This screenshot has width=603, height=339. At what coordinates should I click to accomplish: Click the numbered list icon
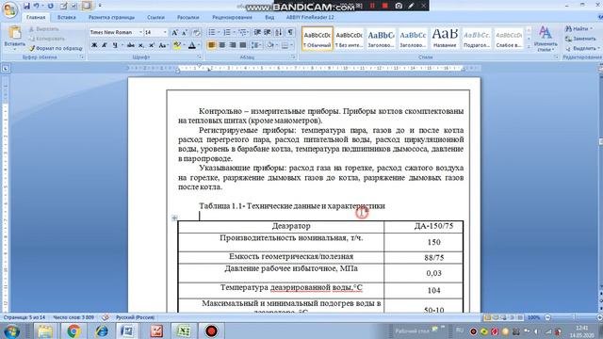(x=227, y=32)
